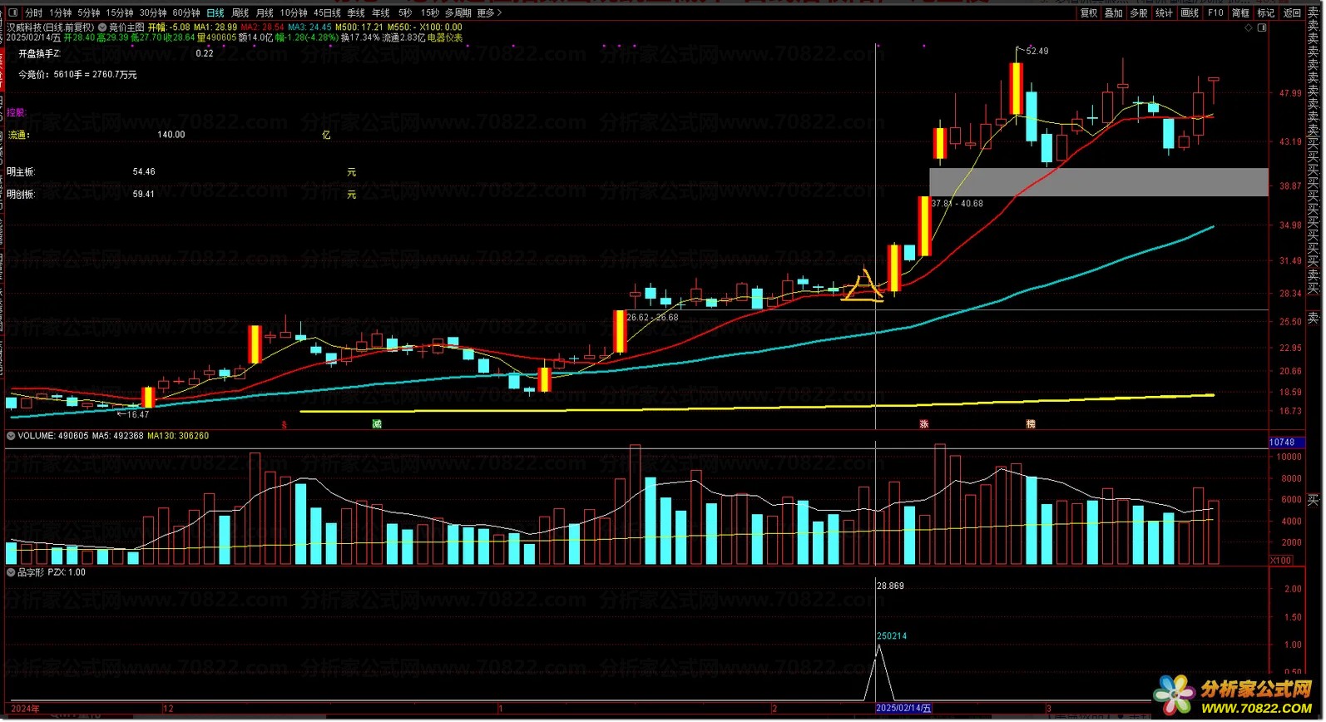Viewport: 1326px width, 722px height.
Task: Open the 画线 drawing tools
Action: pos(1190,12)
